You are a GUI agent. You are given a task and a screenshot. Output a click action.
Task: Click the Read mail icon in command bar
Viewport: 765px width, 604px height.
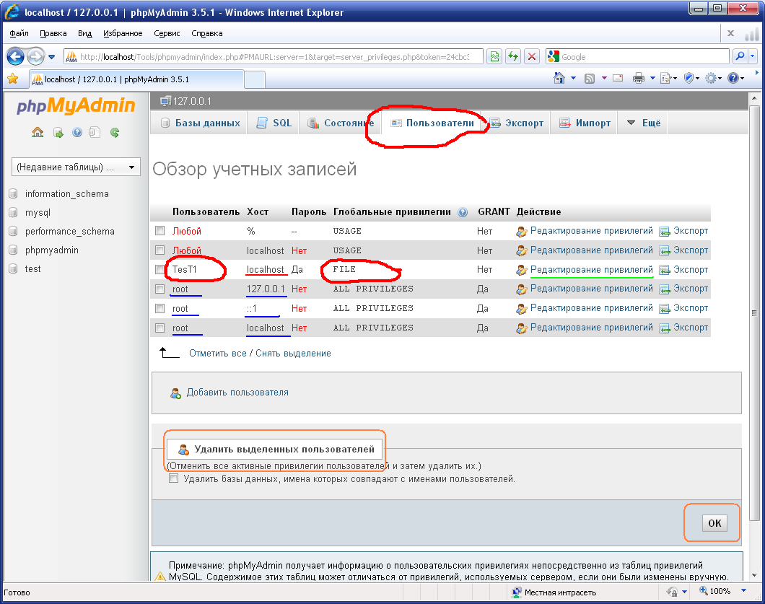point(618,78)
